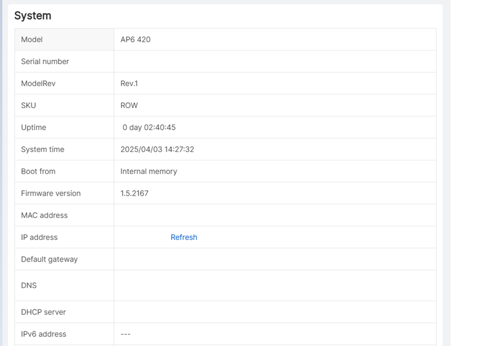The height and width of the screenshot is (346, 481).
Task: Select the ModelRev row label
Action: pyautogui.click(x=38, y=83)
